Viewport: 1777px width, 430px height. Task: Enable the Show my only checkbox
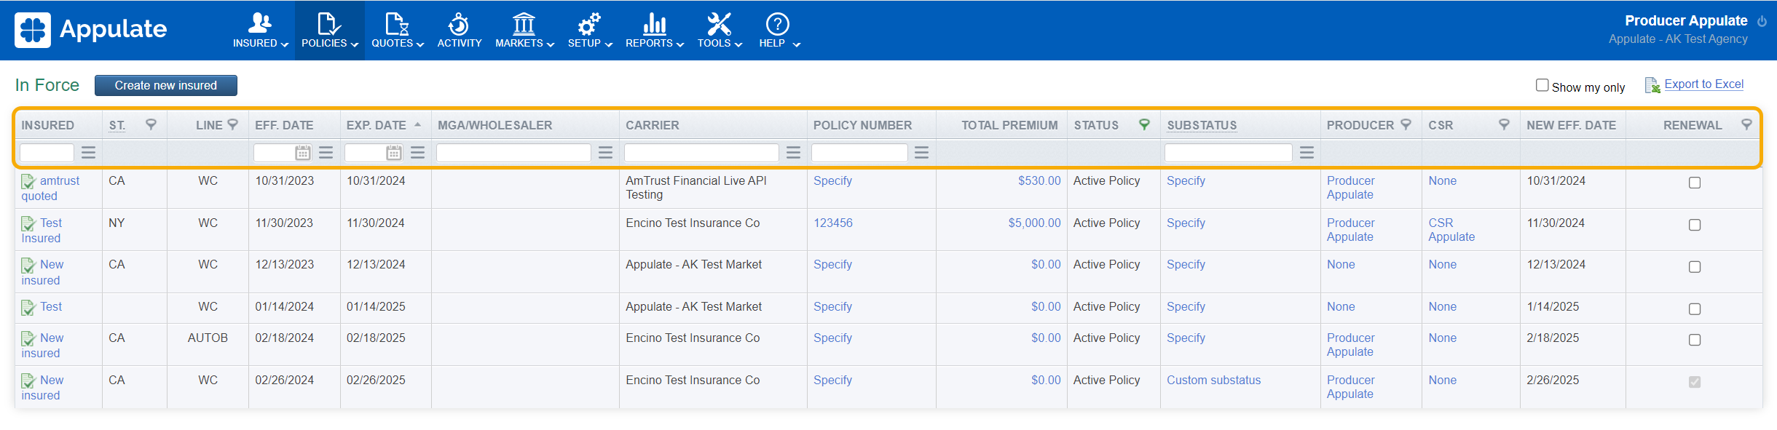point(1542,85)
